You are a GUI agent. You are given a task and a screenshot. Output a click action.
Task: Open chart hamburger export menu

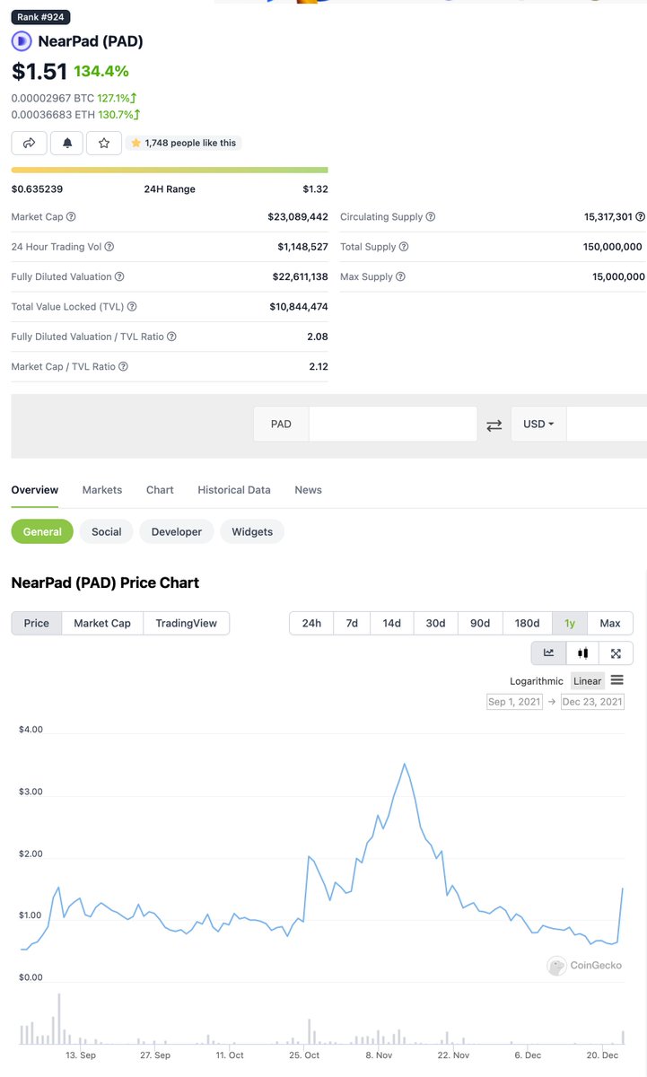click(617, 681)
